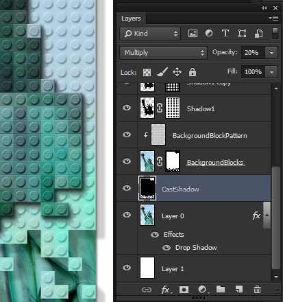Lock all padlock icon

click(x=193, y=72)
